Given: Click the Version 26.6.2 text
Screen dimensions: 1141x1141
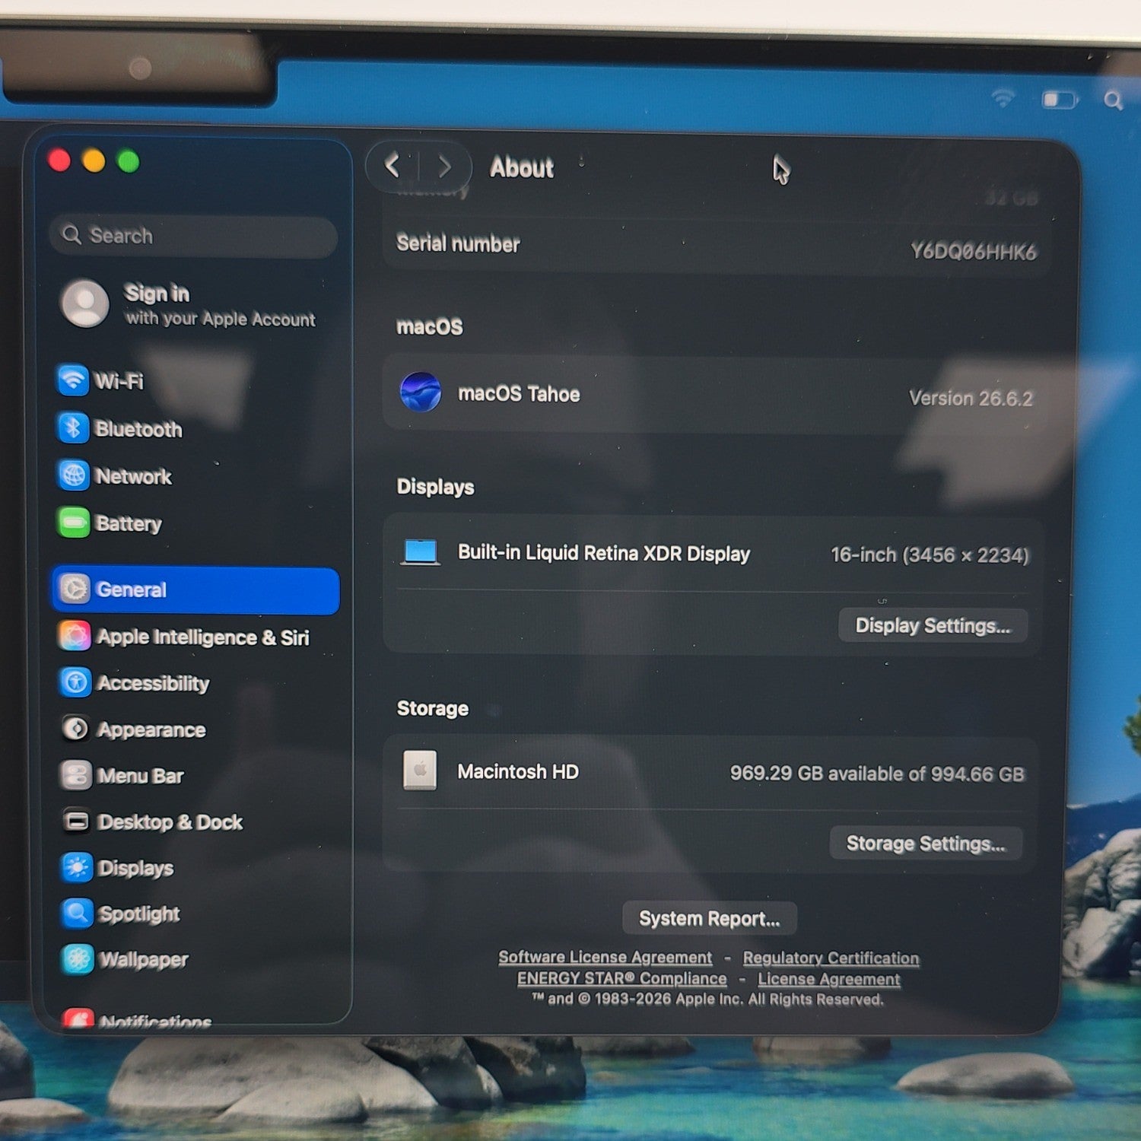Looking at the screenshot, I should [x=971, y=398].
